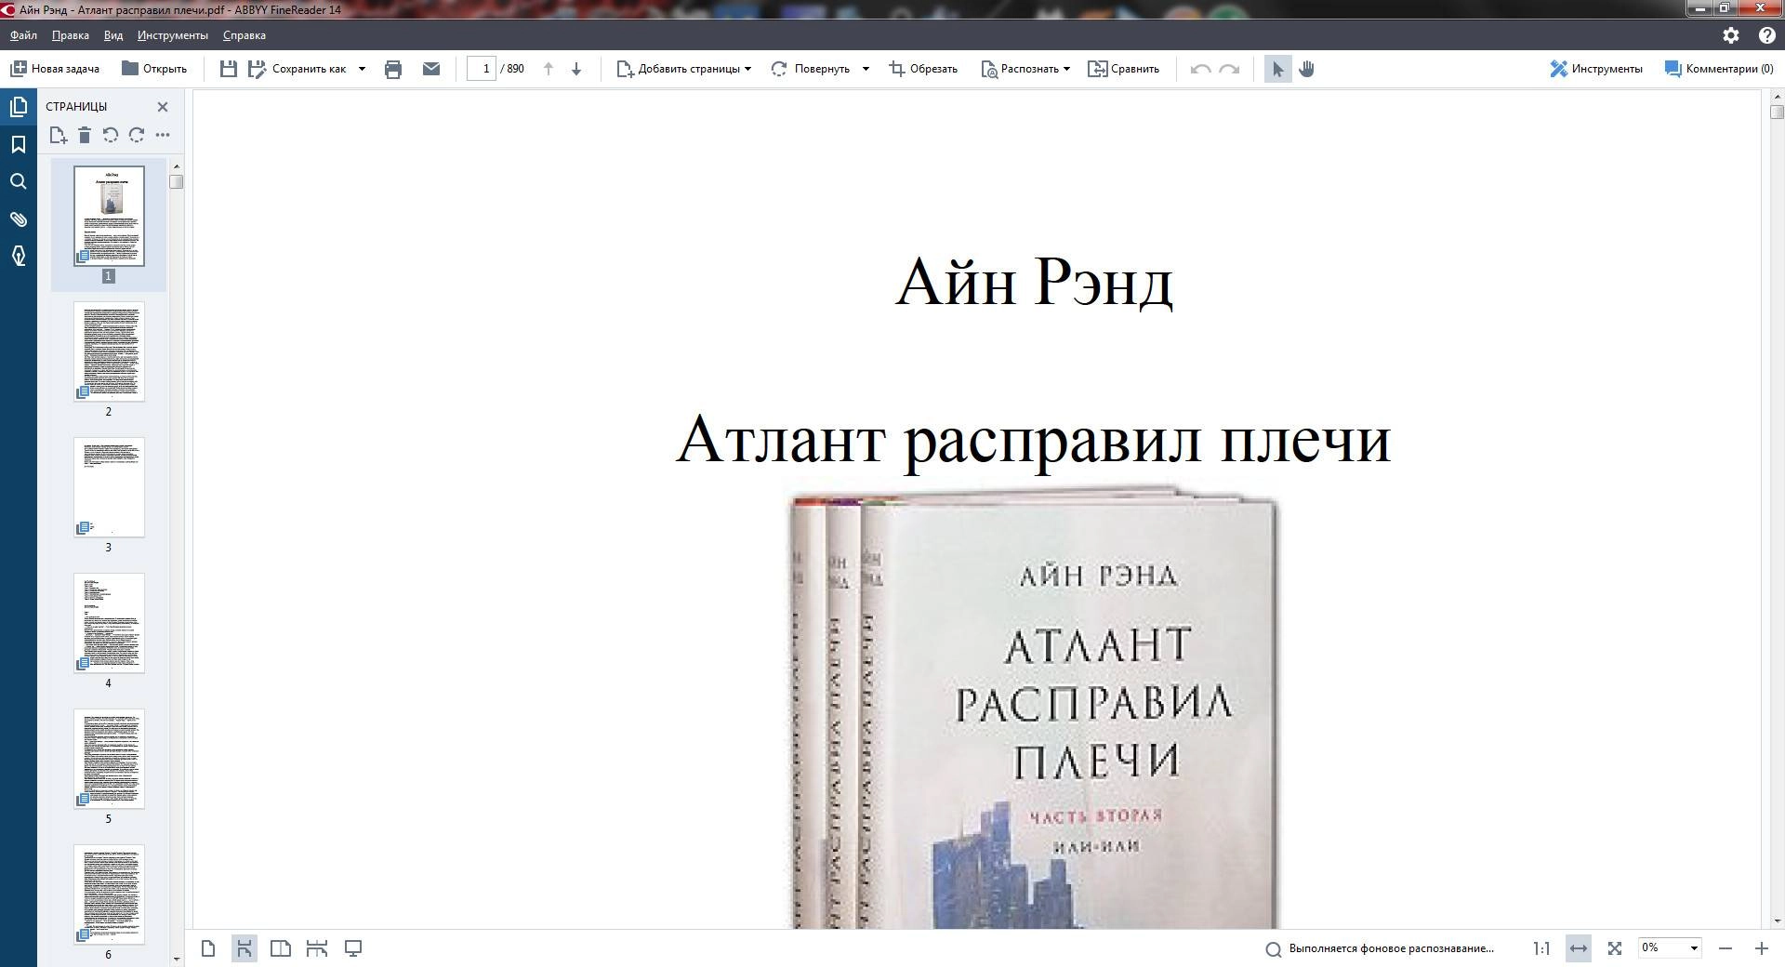The image size is (1785, 967).
Task: Click the delete page trash icon
Action: (x=85, y=135)
